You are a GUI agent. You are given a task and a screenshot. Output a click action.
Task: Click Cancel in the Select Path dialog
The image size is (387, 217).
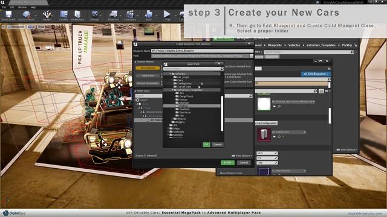217,145
